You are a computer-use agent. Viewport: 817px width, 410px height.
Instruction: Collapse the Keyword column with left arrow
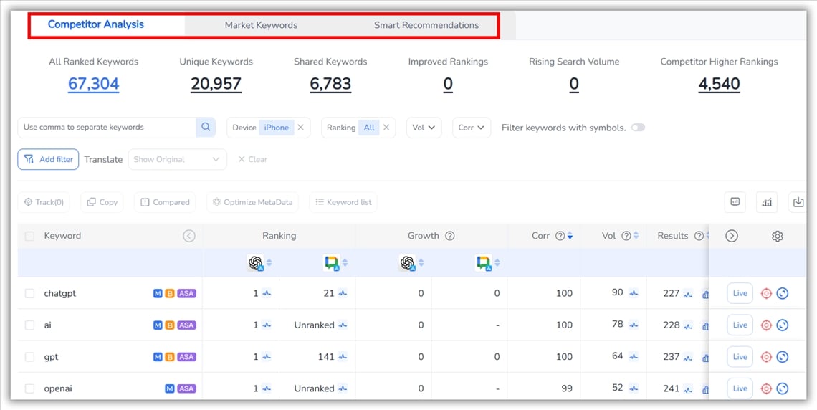click(x=189, y=236)
